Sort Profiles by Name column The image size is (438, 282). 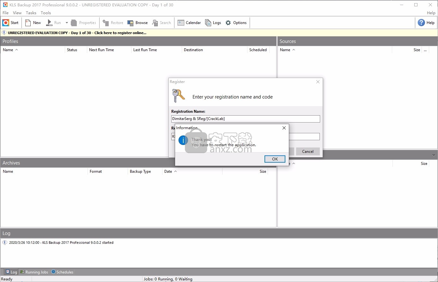[33, 50]
